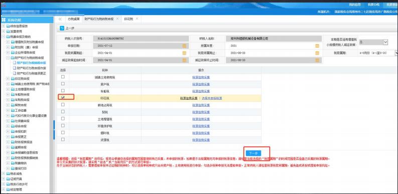Image resolution: width=398 pixels, height=194 pixels.
Task: Click 税源信息采集 link for 契税
Action: pos(201,112)
